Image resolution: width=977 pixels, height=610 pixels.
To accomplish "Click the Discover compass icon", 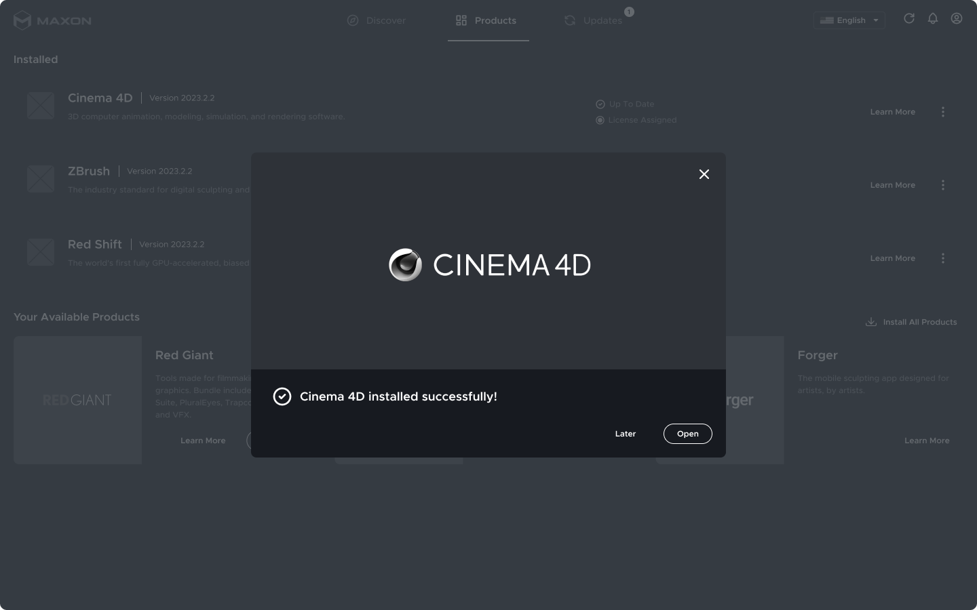I will pyautogui.click(x=353, y=20).
